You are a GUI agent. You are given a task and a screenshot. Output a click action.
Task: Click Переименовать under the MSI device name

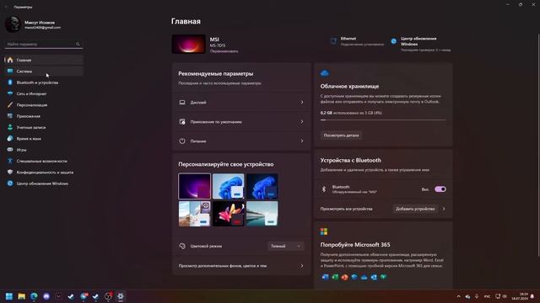tap(224, 51)
